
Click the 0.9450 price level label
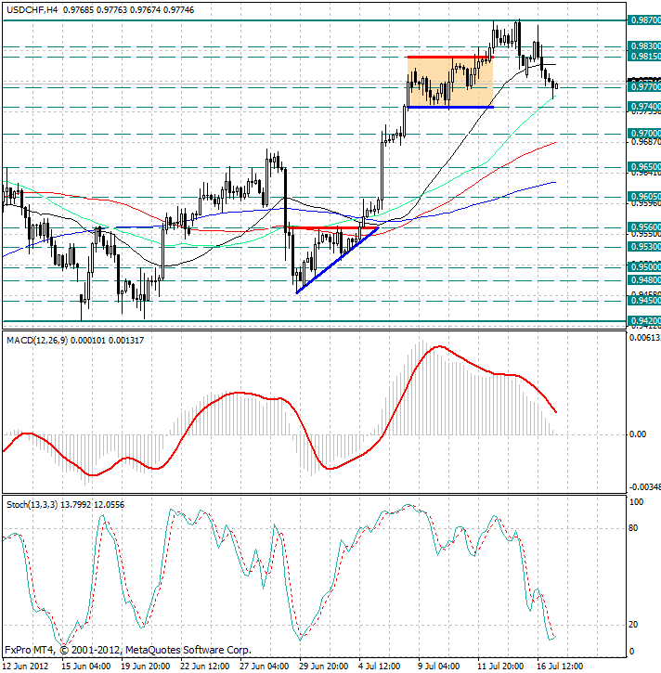click(644, 300)
